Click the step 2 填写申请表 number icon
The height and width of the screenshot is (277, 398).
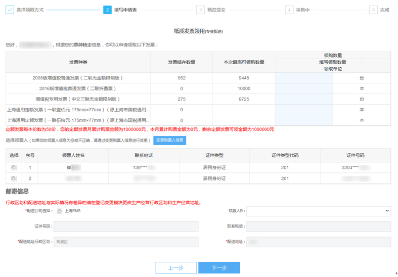tap(107, 10)
